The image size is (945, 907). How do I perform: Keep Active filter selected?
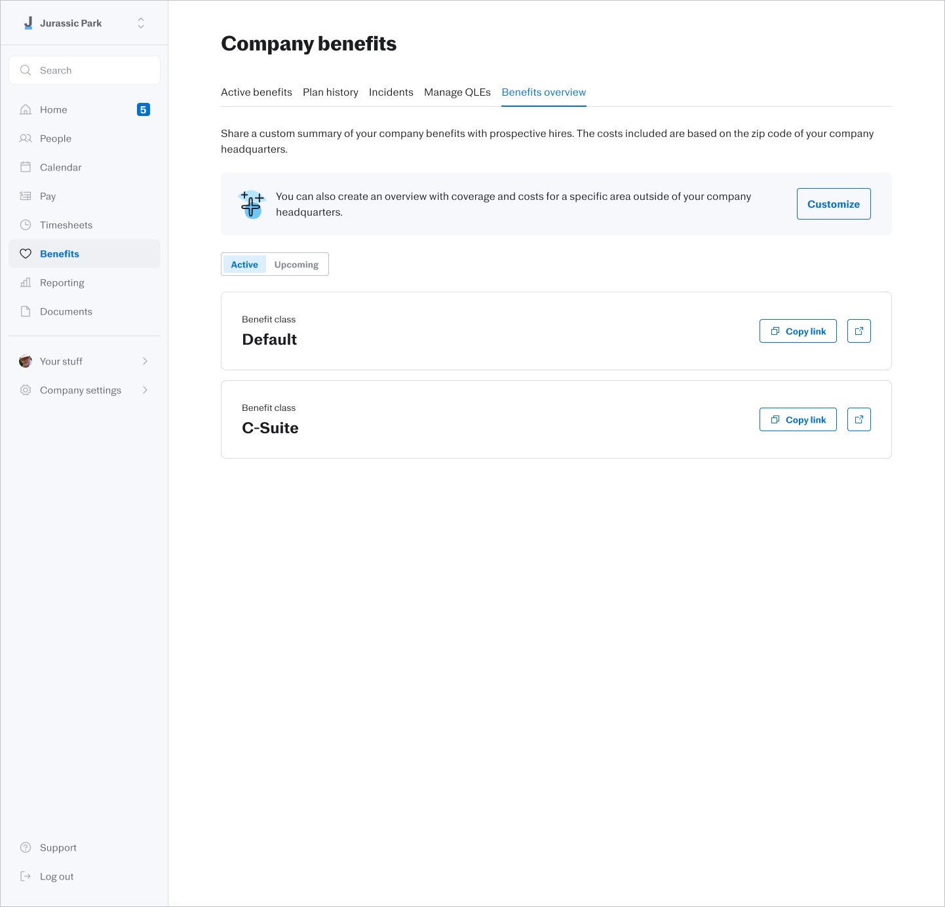[x=244, y=264]
